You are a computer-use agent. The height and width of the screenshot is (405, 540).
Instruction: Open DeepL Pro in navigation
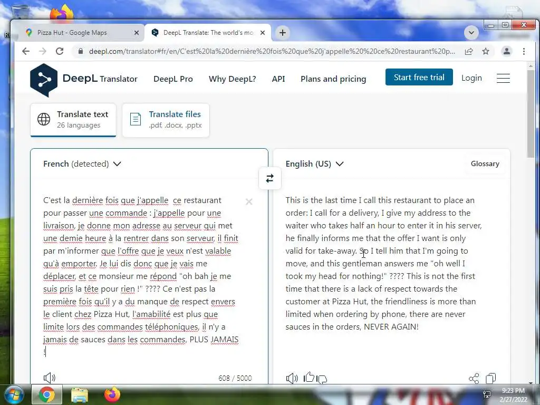point(173,79)
